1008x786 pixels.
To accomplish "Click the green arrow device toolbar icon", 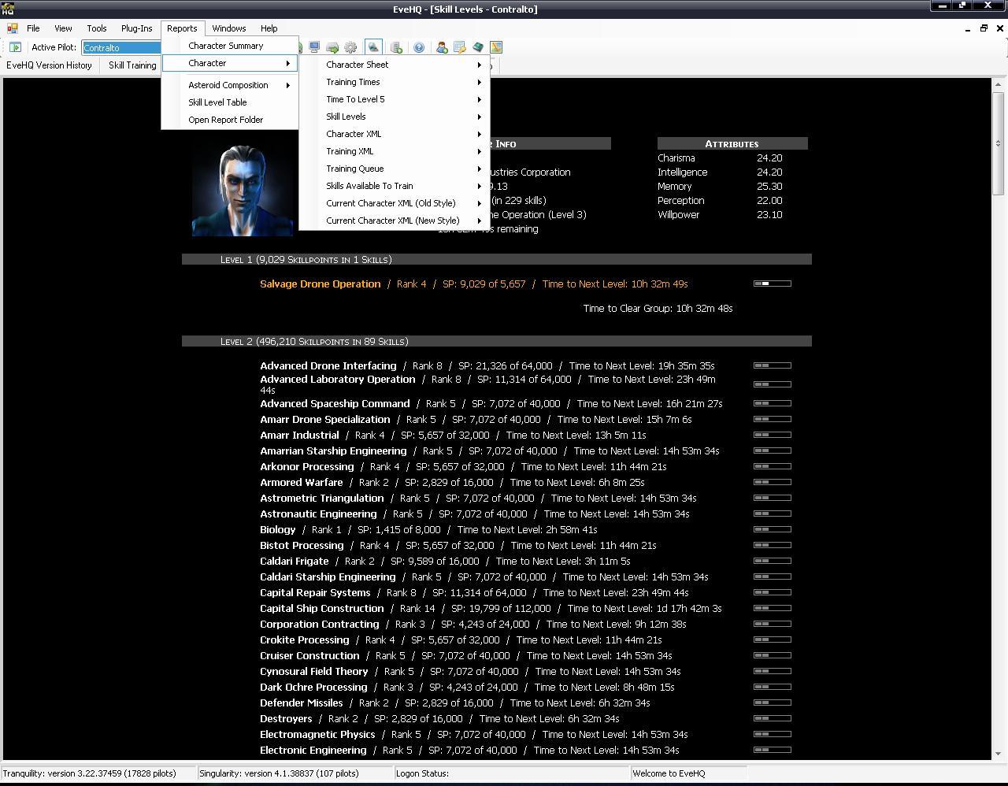I will 332,47.
